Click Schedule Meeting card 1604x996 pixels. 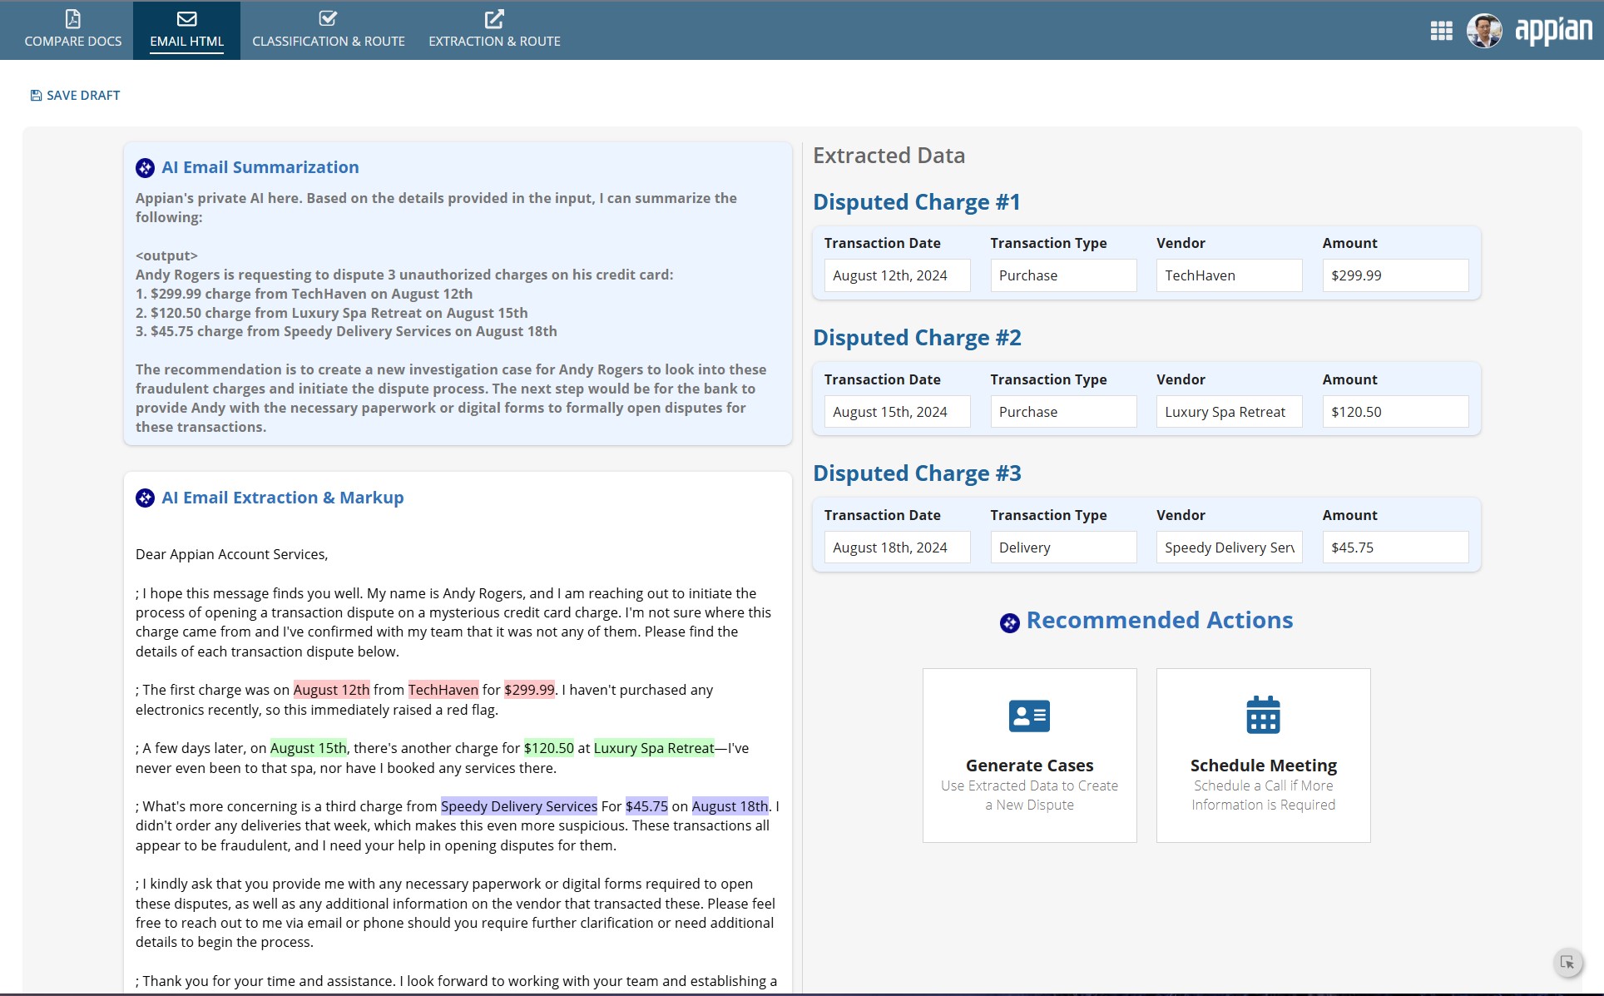point(1263,756)
